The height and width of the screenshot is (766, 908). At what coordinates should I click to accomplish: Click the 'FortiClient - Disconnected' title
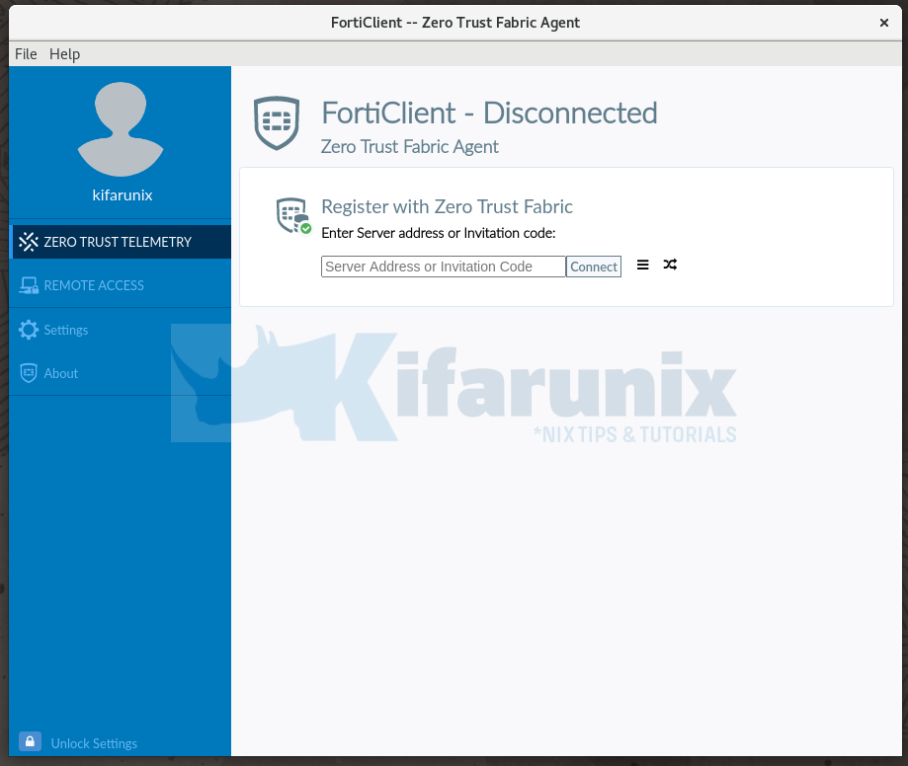[x=489, y=113]
